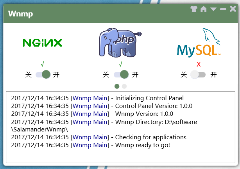
Task: Click the green check mark under Nginx
Action: [x=42, y=64]
